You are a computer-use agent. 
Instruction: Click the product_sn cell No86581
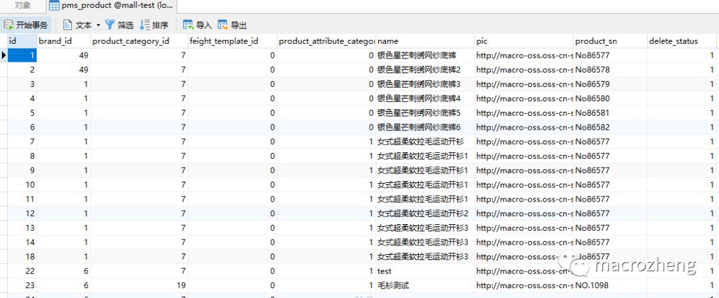click(x=610, y=113)
